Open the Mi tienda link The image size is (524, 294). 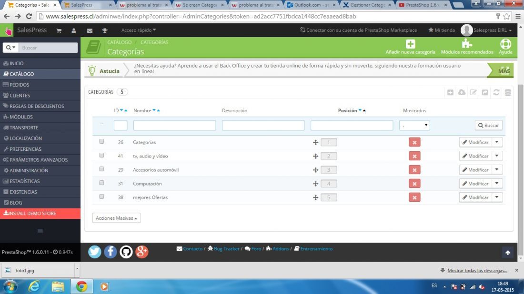[x=442, y=30]
